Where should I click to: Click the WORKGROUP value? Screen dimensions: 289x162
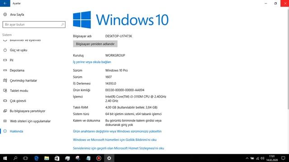[115, 55]
